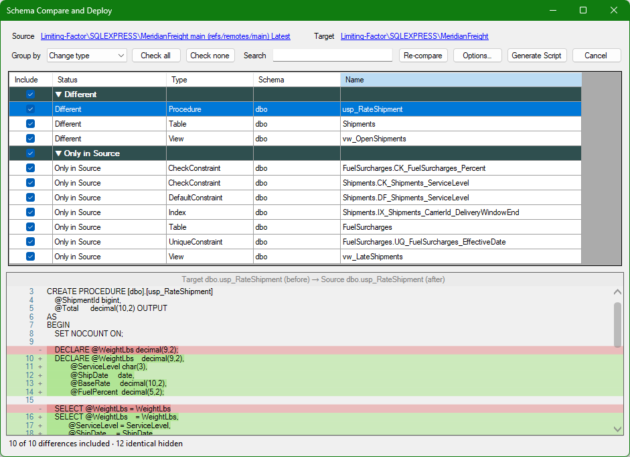630x457 pixels.
Task: Click the UniqueConstraint type cell
Action: (x=210, y=241)
